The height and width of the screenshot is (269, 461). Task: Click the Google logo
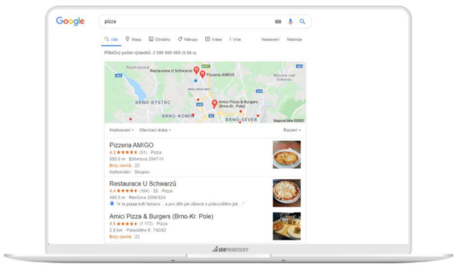70,21
